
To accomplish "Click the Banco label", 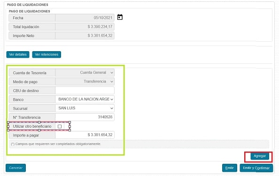I will 18,99.
